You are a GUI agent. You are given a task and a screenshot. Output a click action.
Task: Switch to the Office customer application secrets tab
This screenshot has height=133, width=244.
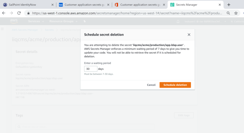(140, 5)
